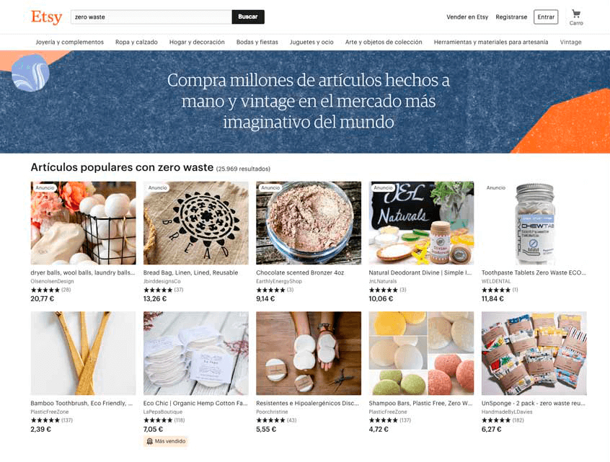Open Vender en Etsy link
The image size is (610, 462).
(x=467, y=17)
